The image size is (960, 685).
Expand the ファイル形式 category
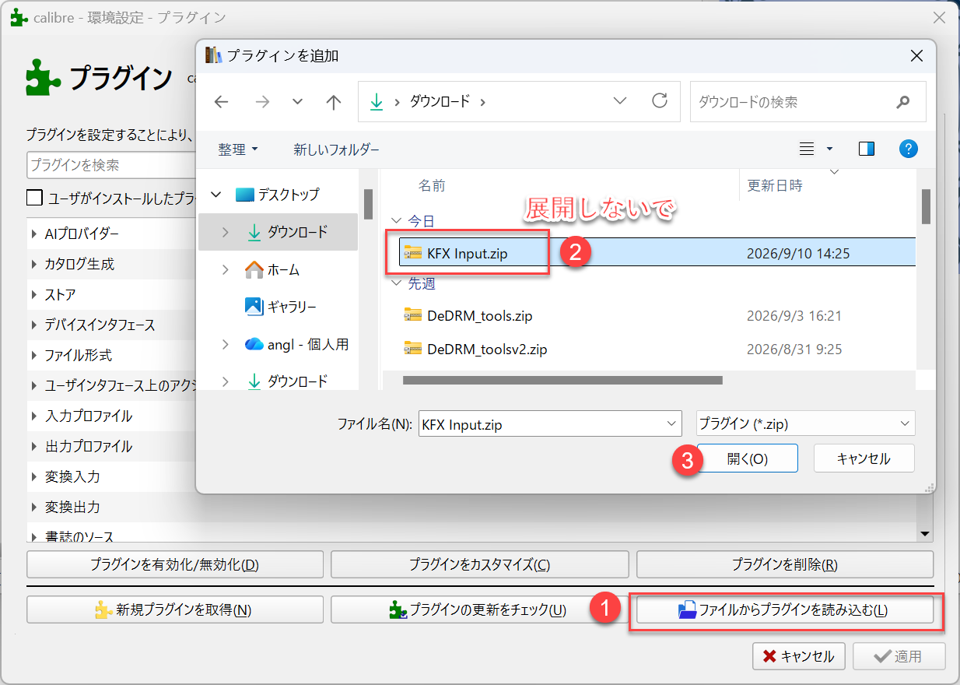(35, 356)
